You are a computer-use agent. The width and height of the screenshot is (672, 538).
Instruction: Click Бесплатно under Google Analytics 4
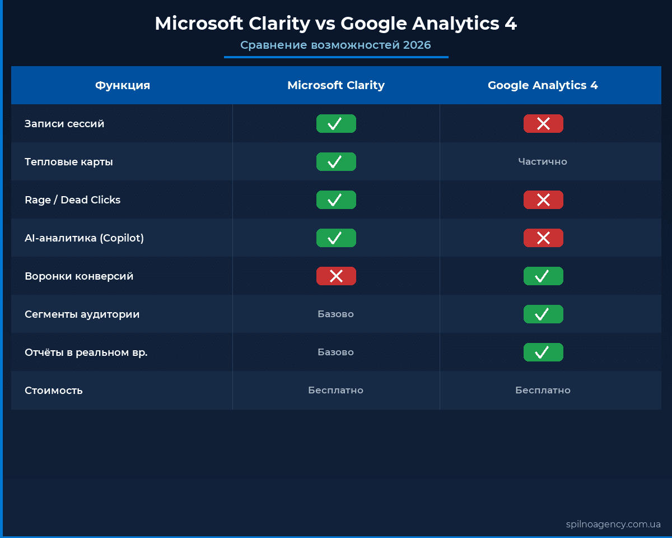543,391
